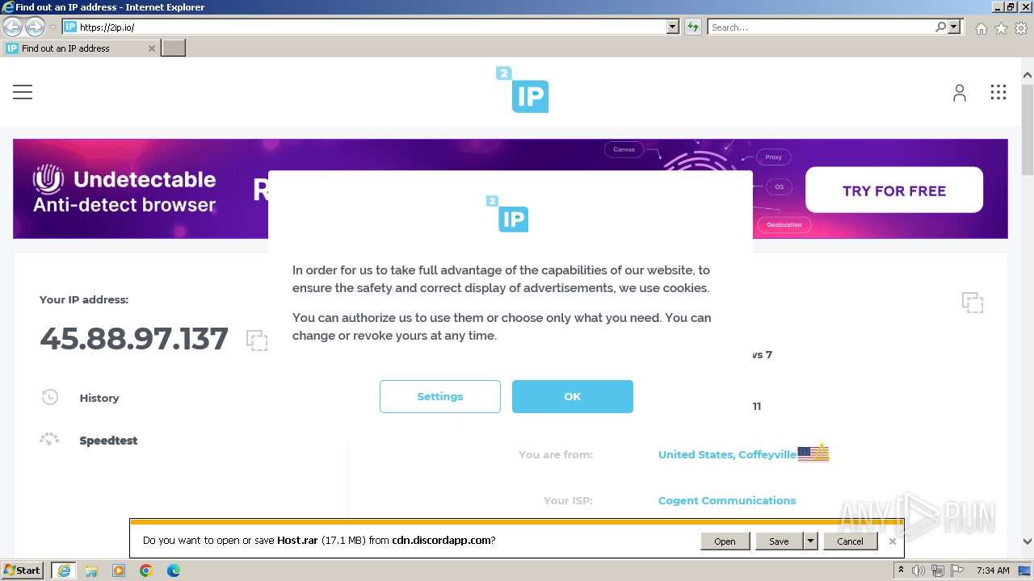Click the Search input box
Screen dimensions: 1034x581
(x=820, y=27)
